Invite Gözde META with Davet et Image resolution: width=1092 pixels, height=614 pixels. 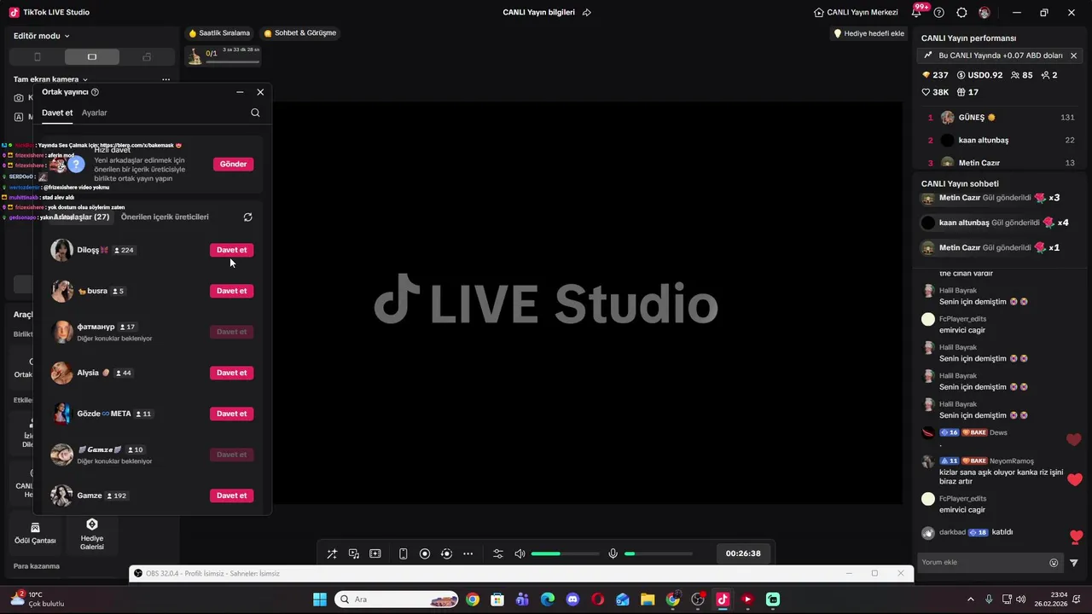pyautogui.click(x=231, y=414)
